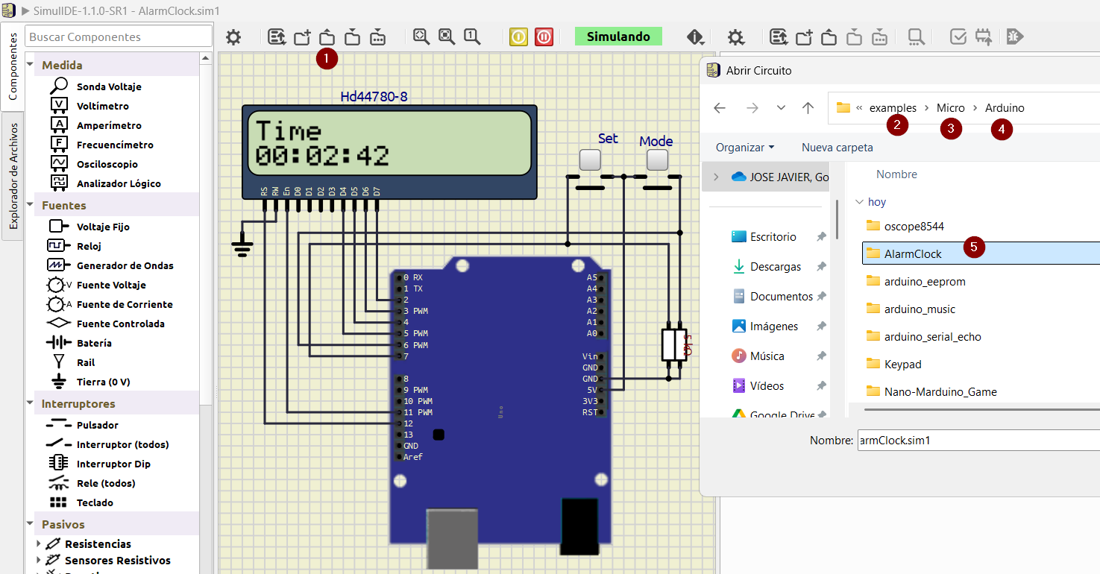The width and height of the screenshot is (1100, 574).
Task: Open circuit settings gear in left toolbar
Action: 233,37
